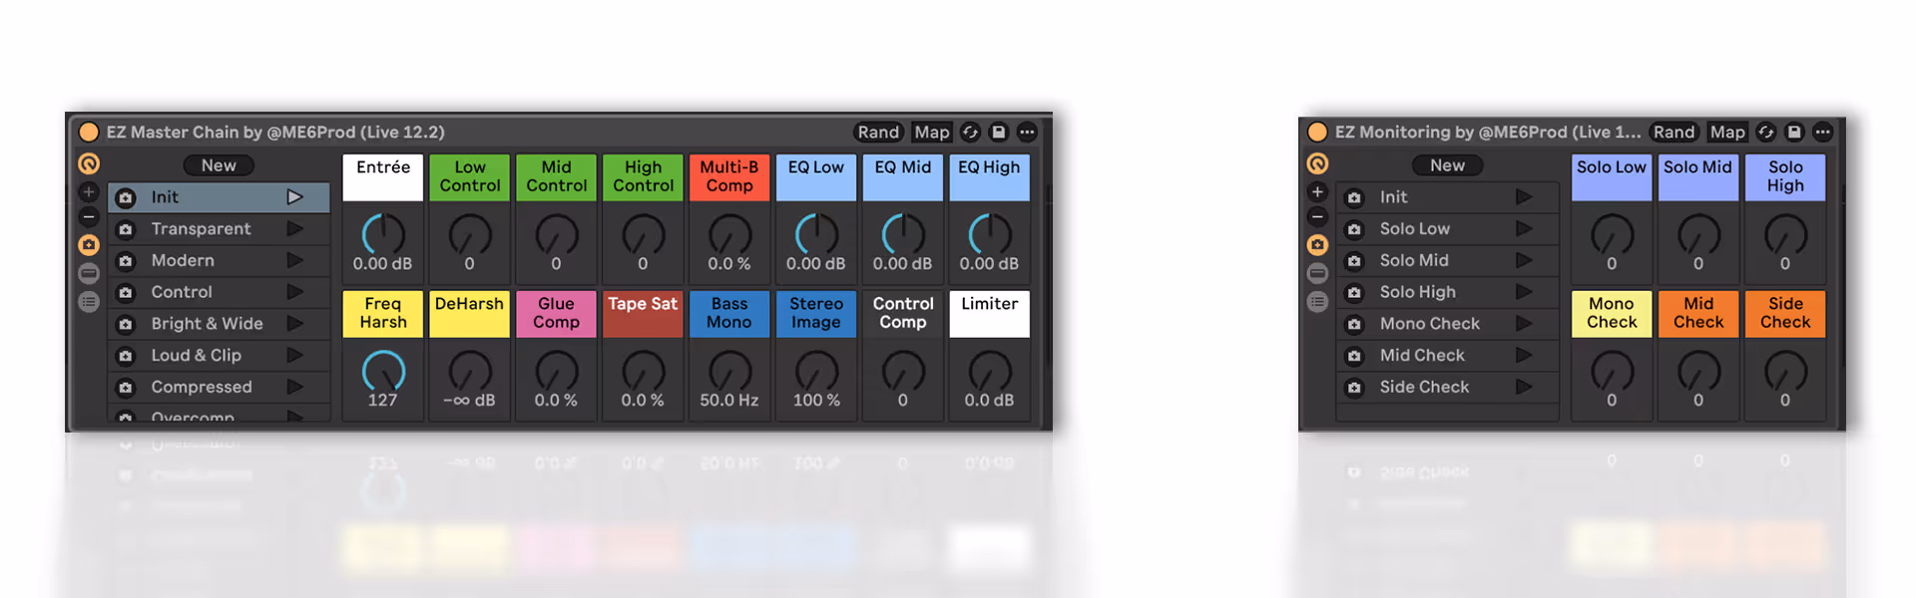Click the Limiter macro knob

[989, 371]
